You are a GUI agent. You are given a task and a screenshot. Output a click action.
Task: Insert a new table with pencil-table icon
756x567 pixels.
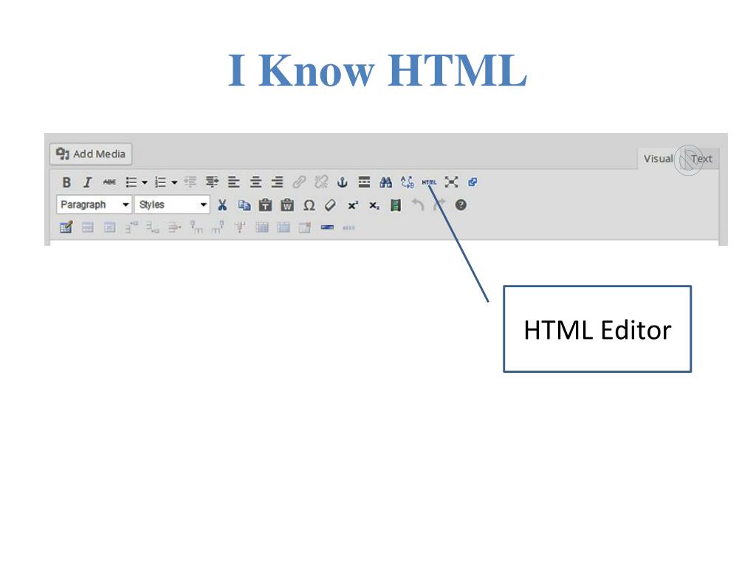click(66, 227)
